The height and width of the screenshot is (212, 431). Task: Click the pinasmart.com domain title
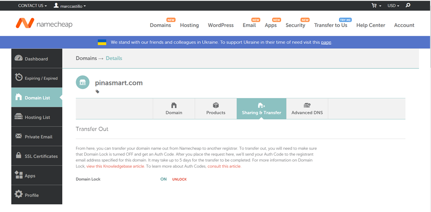coord(119,83)
